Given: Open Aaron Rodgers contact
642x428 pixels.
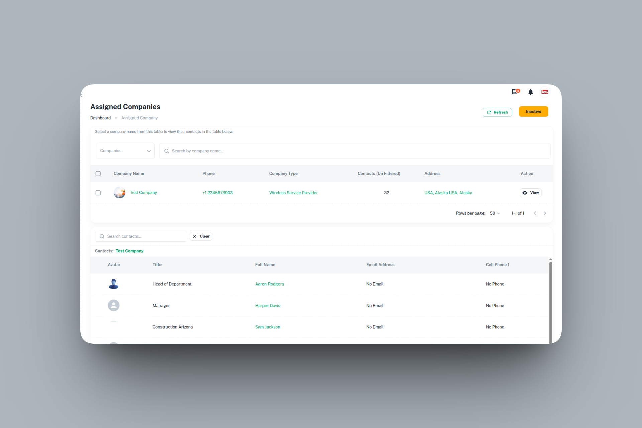Looking at the screenshot, I should [x=270, y=284].
